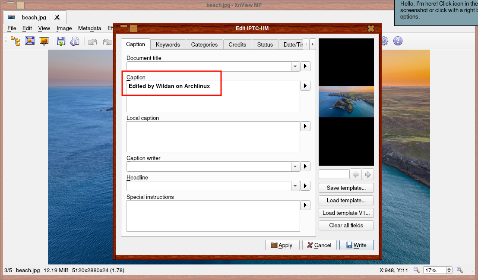Open the XnView browser icon in toolbar
Viewport: 478px width, 280px height.
click(x=15, y=41)
